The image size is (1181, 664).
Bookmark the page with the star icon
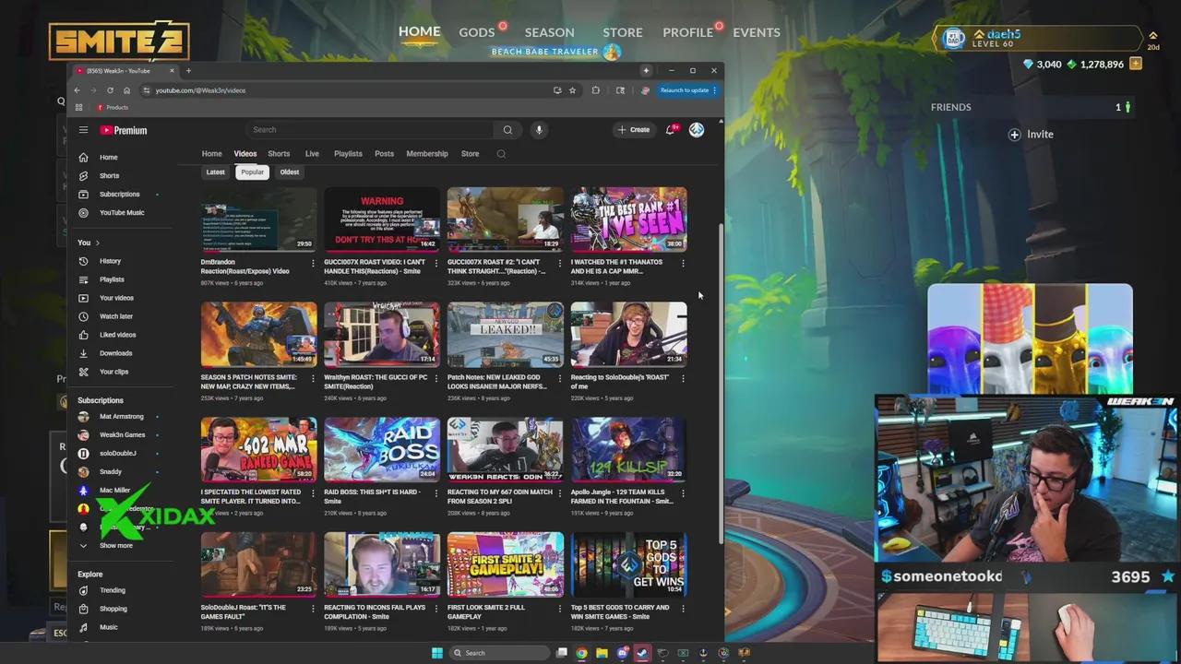pos(572,90)
